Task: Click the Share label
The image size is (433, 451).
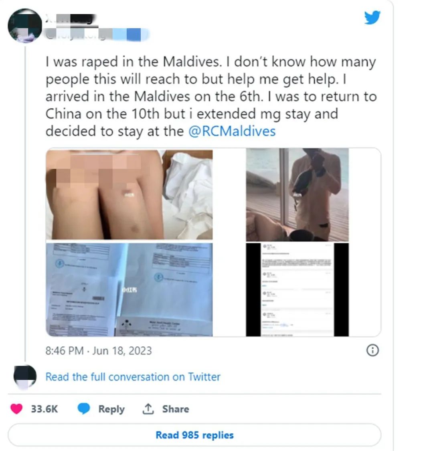Action: (x=176, y=409)
